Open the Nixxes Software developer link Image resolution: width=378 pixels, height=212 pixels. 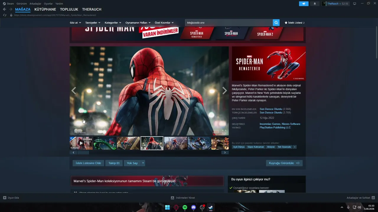(291, 124)
